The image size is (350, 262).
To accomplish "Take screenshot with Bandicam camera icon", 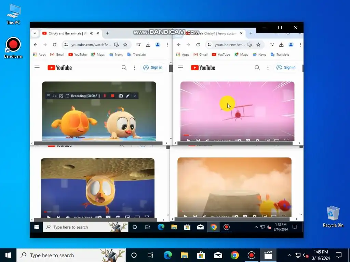I will pos(121,96).
